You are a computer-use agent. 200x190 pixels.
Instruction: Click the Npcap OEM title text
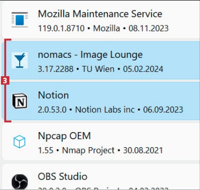pos(64,136)
